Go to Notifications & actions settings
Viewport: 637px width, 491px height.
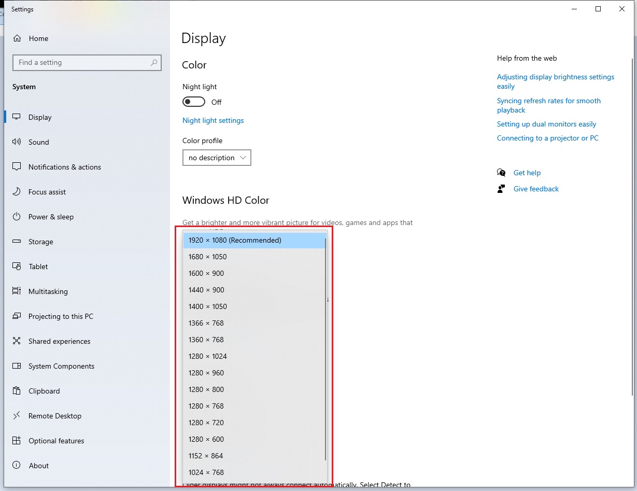pos(87,167)
